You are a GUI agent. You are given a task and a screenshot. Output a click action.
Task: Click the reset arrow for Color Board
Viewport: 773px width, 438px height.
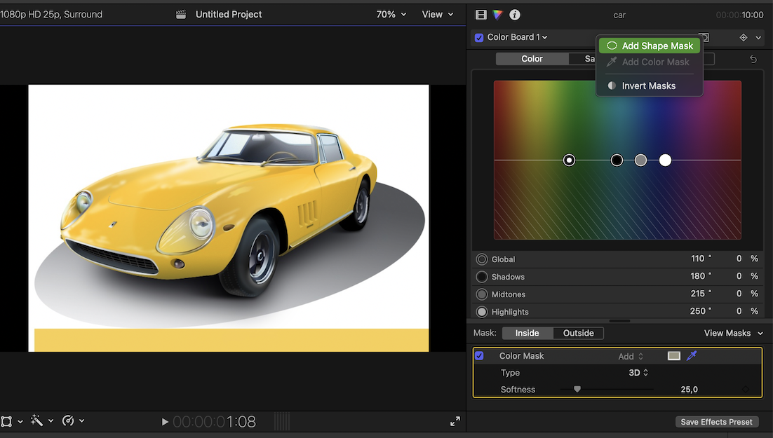pyautogui.click(x=753, y=60)
